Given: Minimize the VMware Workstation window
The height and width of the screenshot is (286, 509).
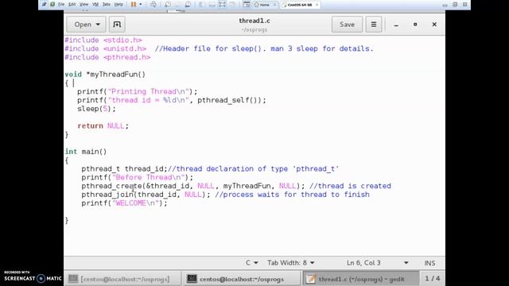Looking at the screenshot, I should pos(445,5).
